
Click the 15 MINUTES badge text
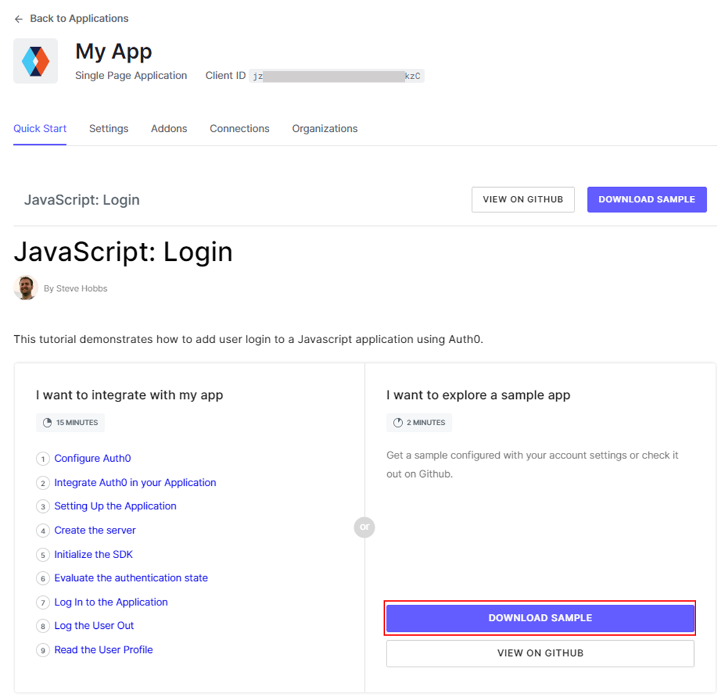pyautogui.click(x=77, y=423)
